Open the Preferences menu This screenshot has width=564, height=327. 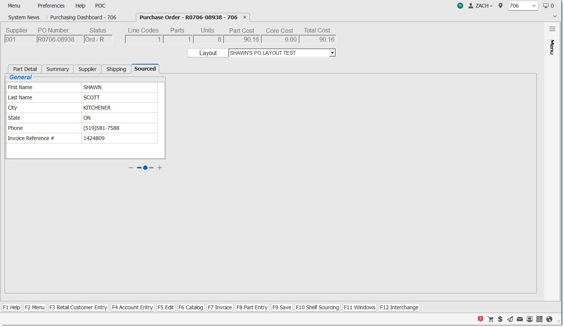tap(51, 6)
